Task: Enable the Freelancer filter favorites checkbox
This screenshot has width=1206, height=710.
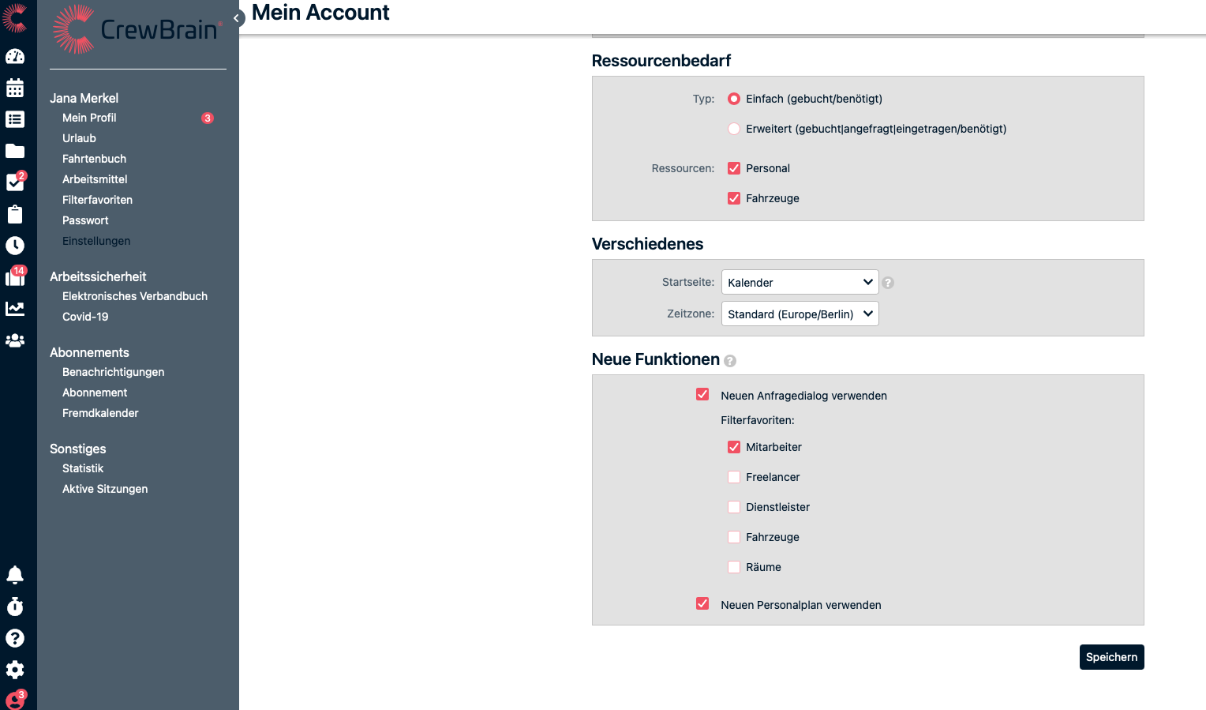Action: [x=734, y=477]
